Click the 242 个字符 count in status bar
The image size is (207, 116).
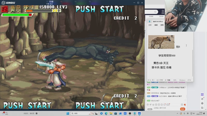pyautogui.click(x=160, y=80)
